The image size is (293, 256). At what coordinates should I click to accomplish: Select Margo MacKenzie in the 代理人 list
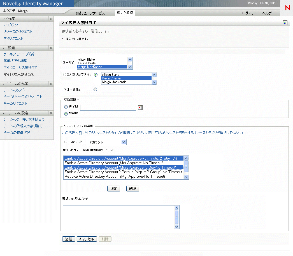coord(127,82)
